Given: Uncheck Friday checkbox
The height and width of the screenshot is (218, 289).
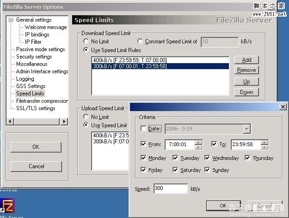Looking at the screenshot, I should (143, 170).
